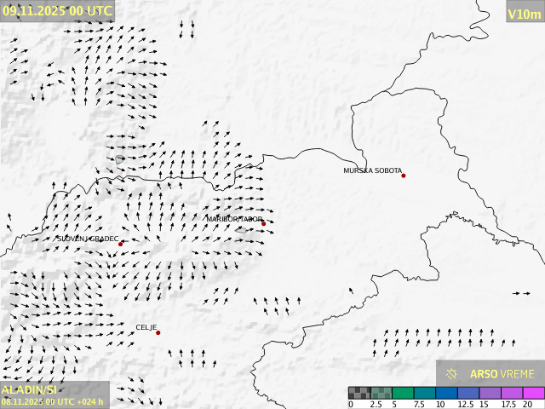
Task: Click the Murska Sobota red station dot
Action: click(404, 176)
